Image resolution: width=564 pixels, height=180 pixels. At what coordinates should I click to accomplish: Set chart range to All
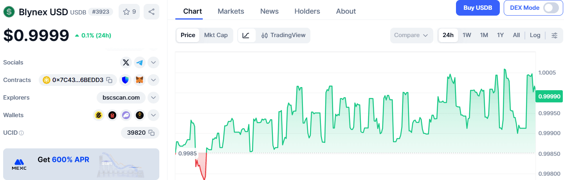pos(516,35)
